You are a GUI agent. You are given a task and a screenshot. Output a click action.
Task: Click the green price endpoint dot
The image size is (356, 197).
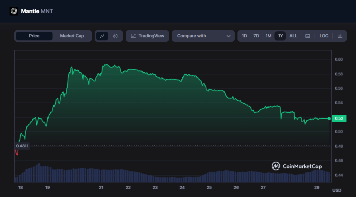pyautogui.click(x=329, y=119)
